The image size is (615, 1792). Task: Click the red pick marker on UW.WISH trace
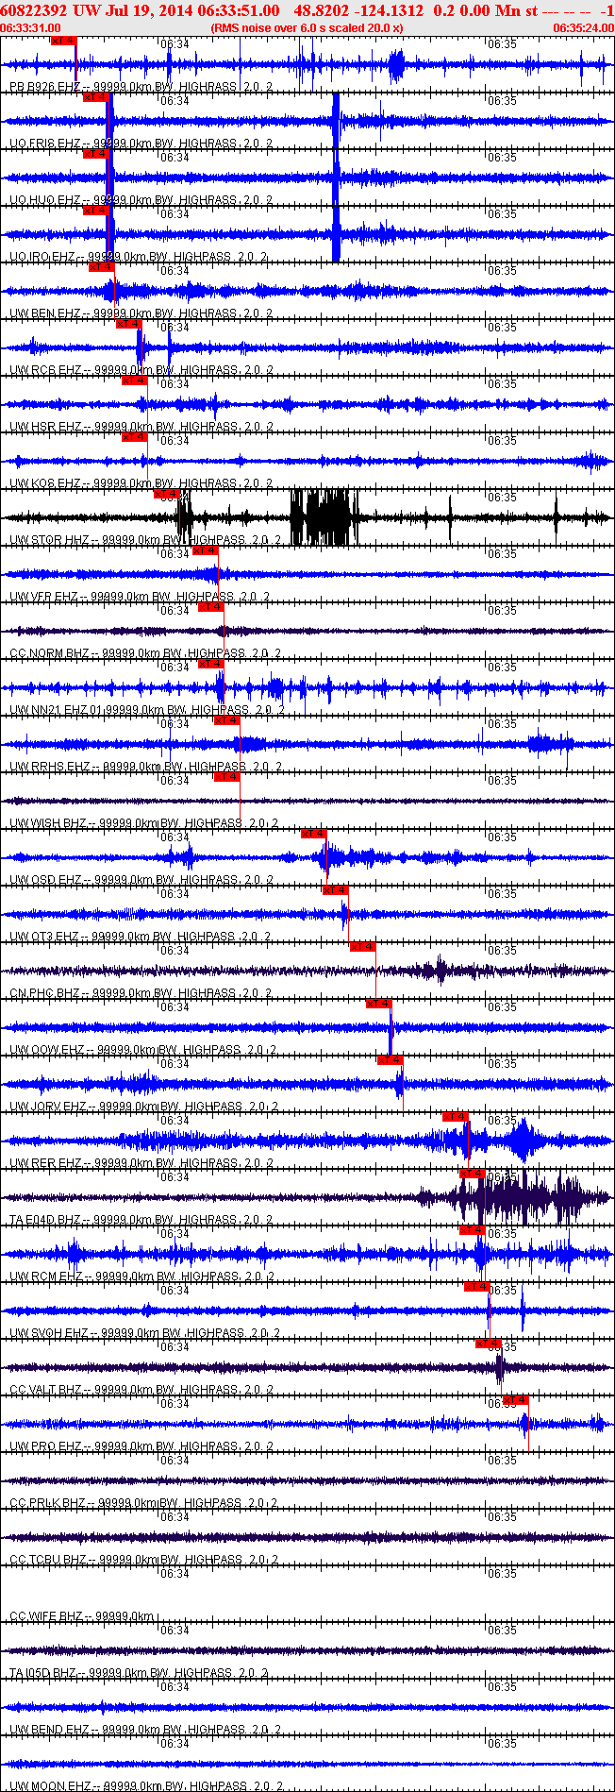(227, 777)
